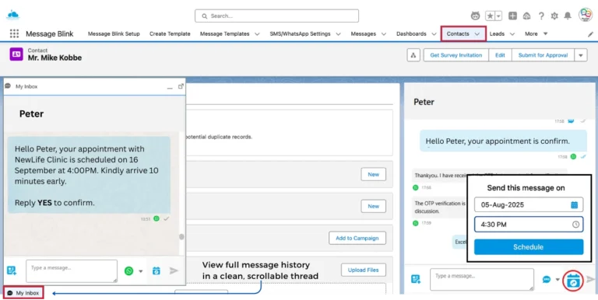Send message arrow in My Inbox composer

click(x=174, y=270)
